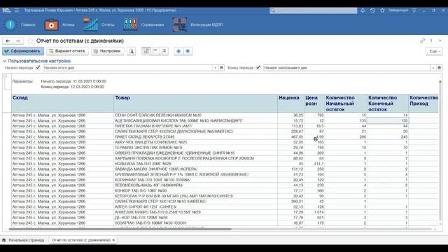Open the report's more options dots
448x252 pixels.
point(431,41)
